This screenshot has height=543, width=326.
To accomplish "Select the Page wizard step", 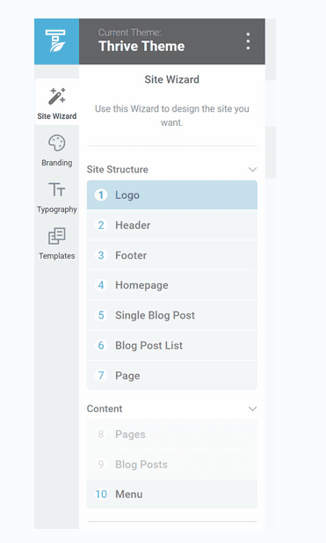I will (172, 376).
